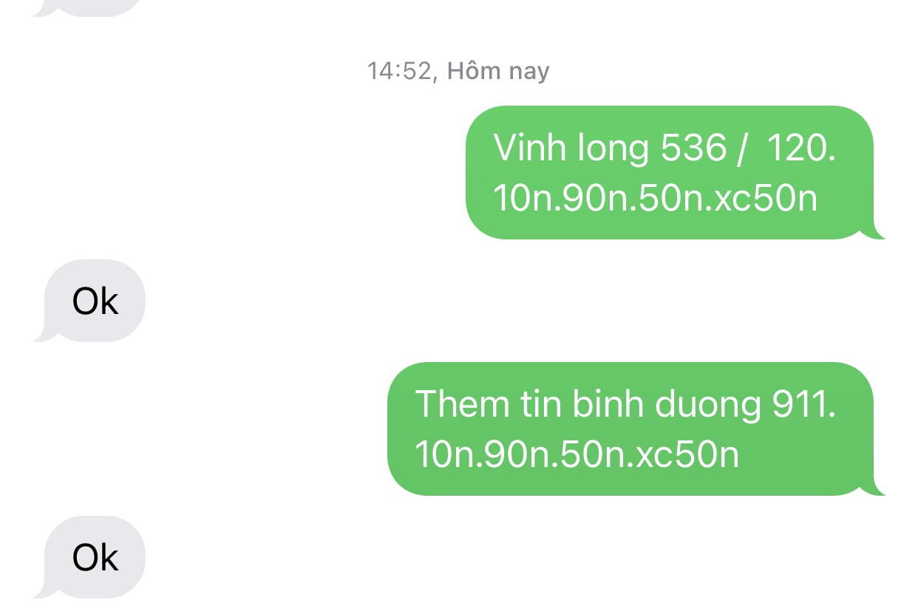Tap the partially visible gray bubble at top
Viewport: 918px width, 614px height.
tap(86, 7)
